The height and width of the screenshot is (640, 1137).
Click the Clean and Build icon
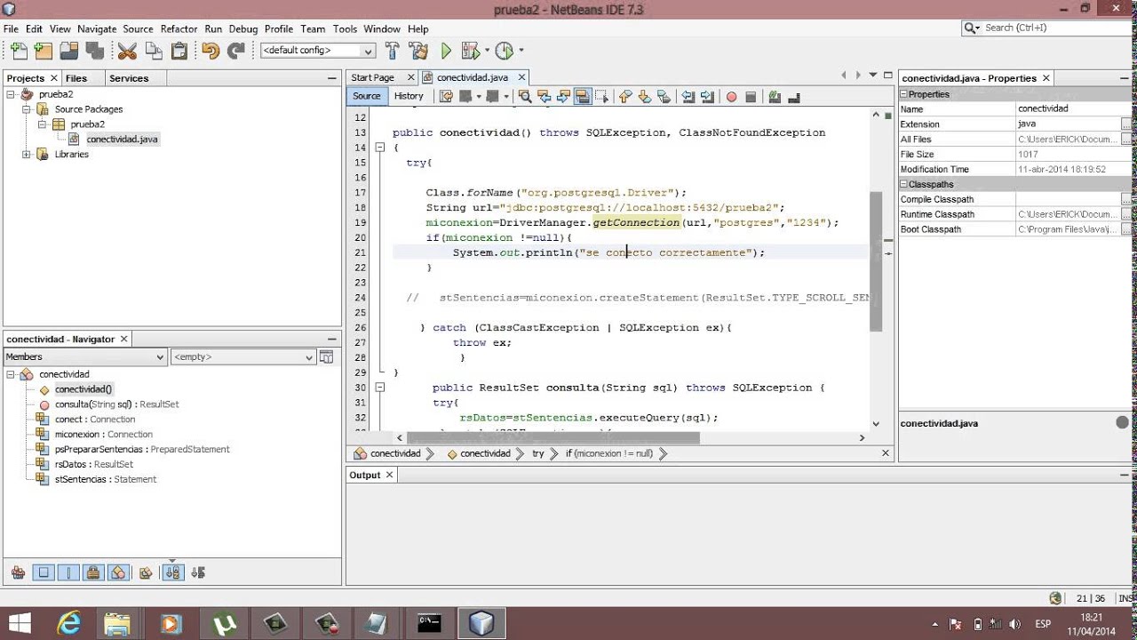pos(419,51)
